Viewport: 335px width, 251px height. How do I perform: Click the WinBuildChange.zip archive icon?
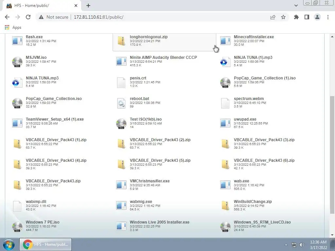(x=225, y=205)
